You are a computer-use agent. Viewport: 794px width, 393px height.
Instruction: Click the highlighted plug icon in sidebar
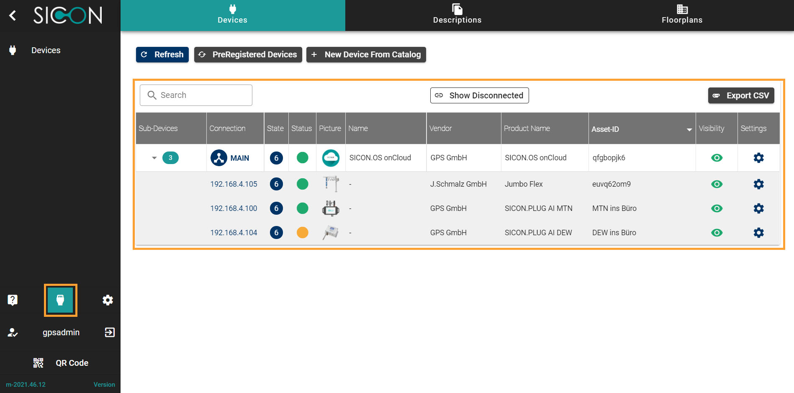60,300
